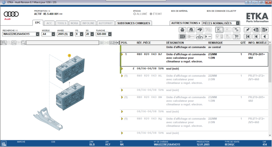Click the printer icon in the toolbar
This screenshot has width=272, height=147.
(182, 30)
